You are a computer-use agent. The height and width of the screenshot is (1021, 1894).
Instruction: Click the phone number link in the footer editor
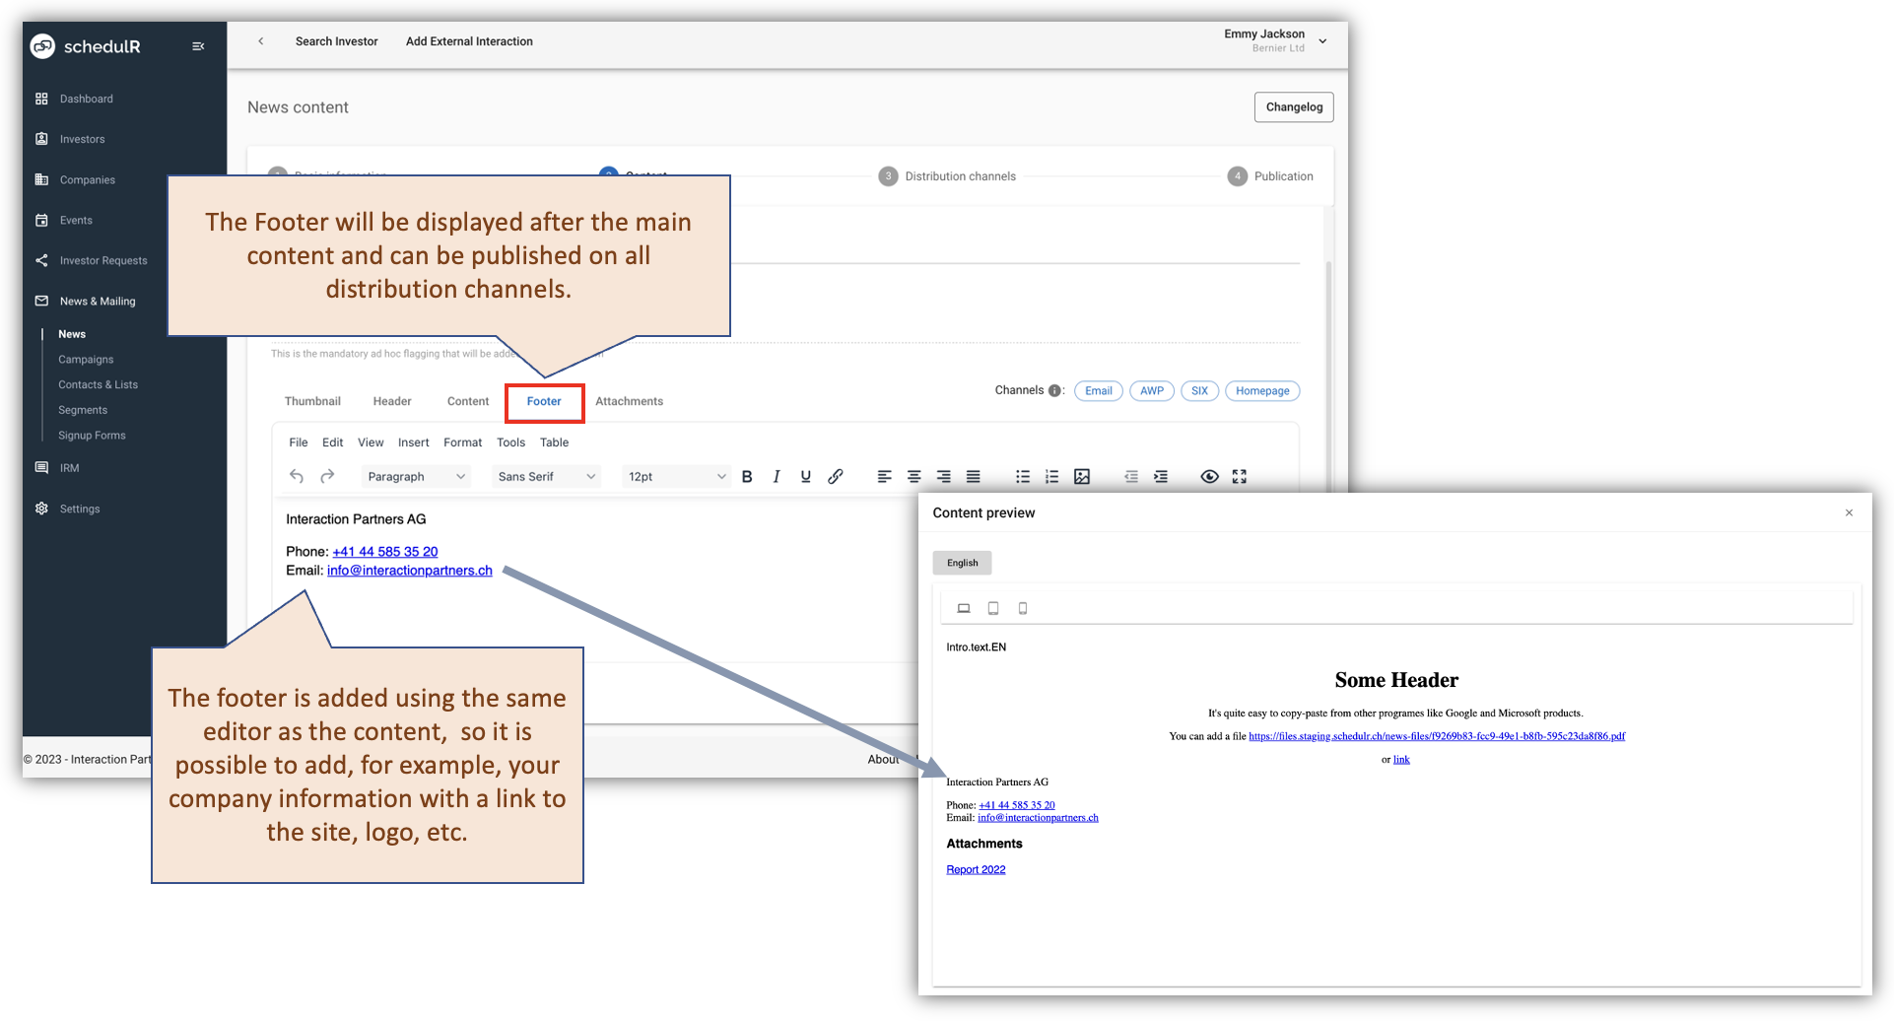pos(384,551)
